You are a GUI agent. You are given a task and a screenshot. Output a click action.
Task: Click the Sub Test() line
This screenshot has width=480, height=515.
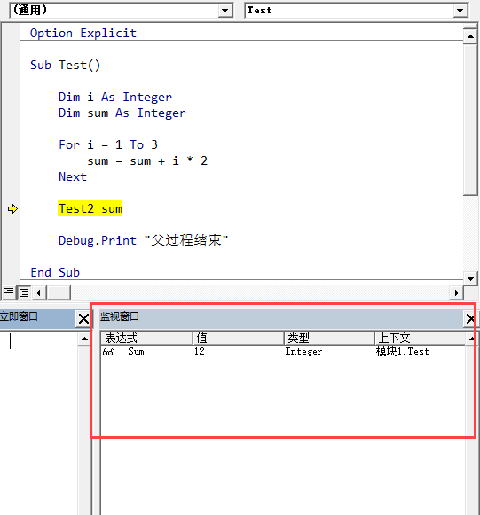pos(65,65)
